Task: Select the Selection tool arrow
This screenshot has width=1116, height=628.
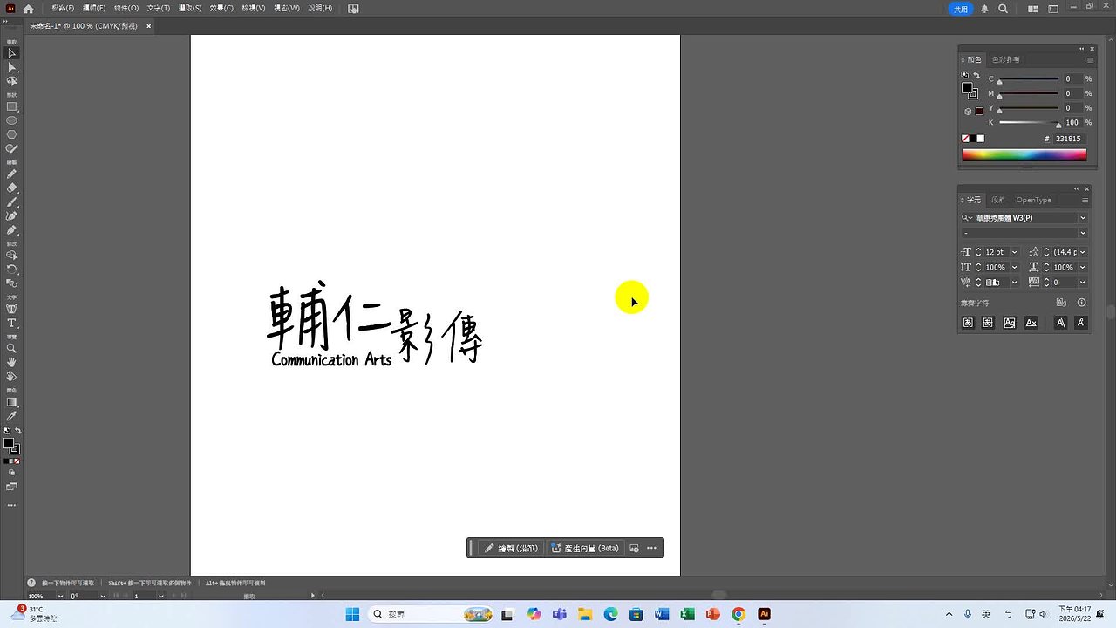Action: pos(12,53)
